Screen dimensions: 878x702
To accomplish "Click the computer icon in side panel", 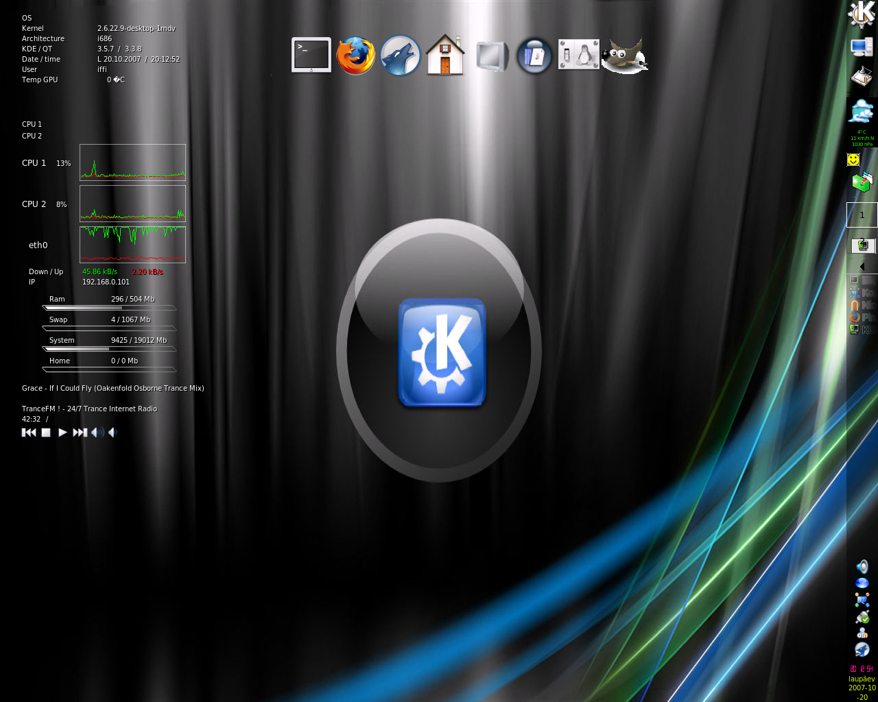I will pyautogui.click(x=862, y=47).
